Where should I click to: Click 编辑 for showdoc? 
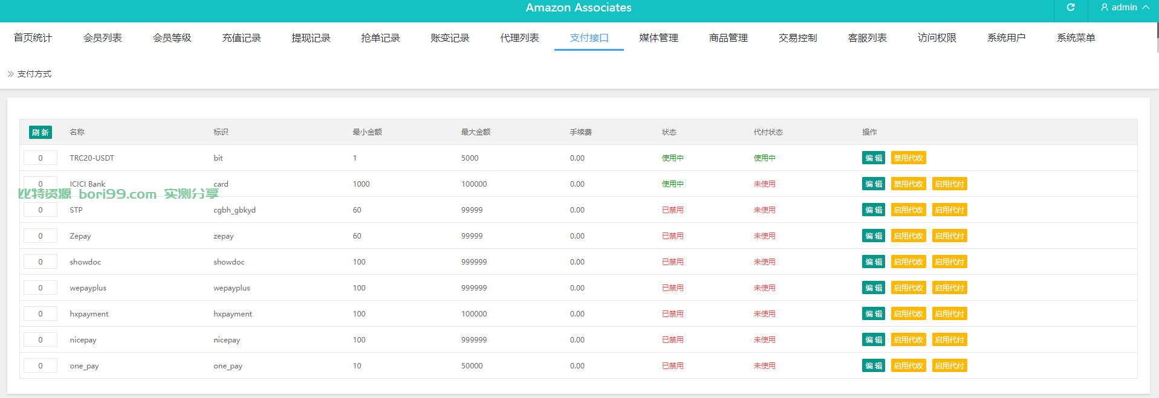click(x=874, y=262)
